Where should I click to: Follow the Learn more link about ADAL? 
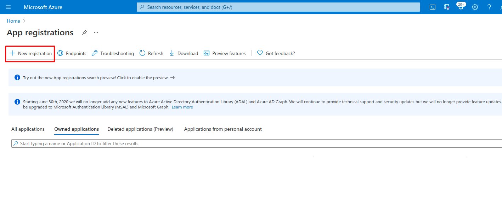(182, 107)
